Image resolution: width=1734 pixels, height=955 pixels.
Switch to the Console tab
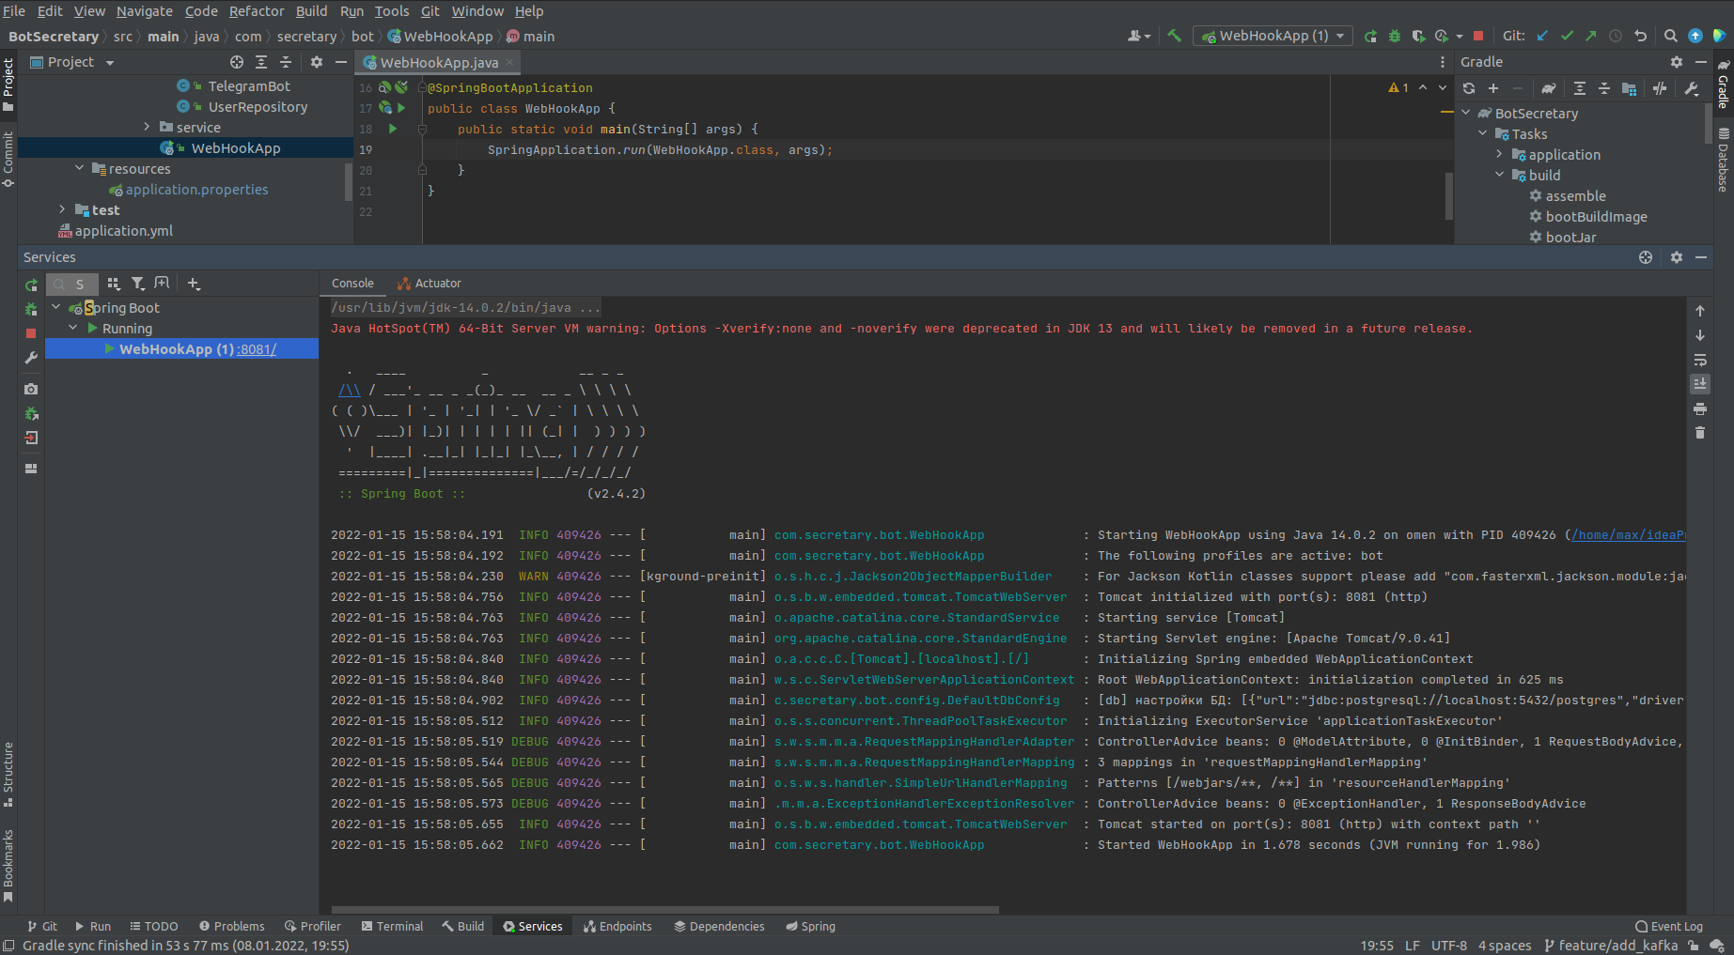352,283
